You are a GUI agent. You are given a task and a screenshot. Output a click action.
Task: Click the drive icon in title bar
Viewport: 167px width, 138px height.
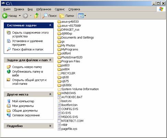[3, 3]
